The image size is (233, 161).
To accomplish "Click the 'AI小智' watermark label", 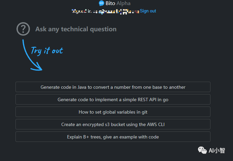I will pyautogui.click(x=217, y=151).
